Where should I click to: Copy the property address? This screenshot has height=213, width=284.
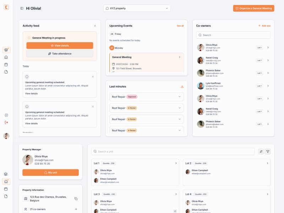tap(76, 198)
